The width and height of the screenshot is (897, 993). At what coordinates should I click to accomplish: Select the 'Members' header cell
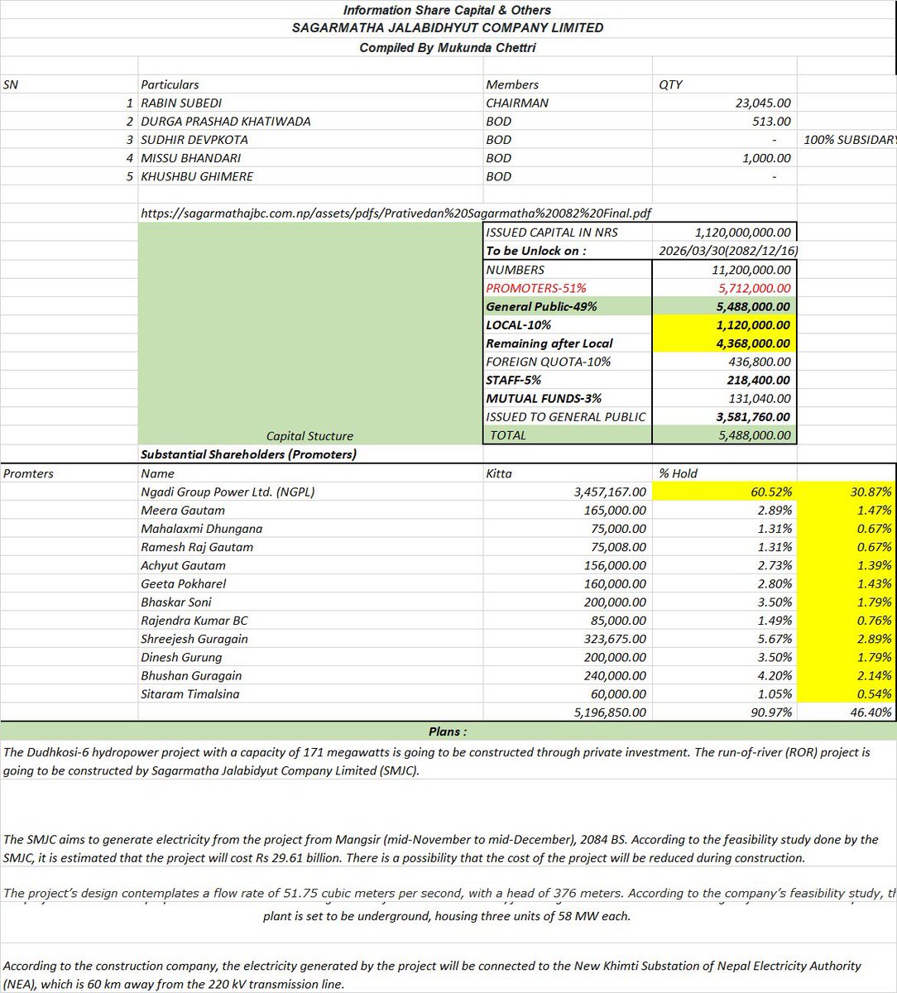point(567,84)
